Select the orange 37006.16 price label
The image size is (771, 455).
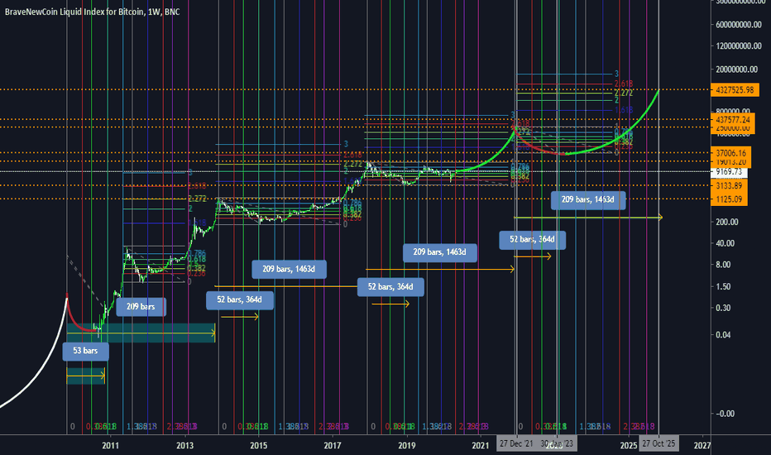tap(730, 153)
